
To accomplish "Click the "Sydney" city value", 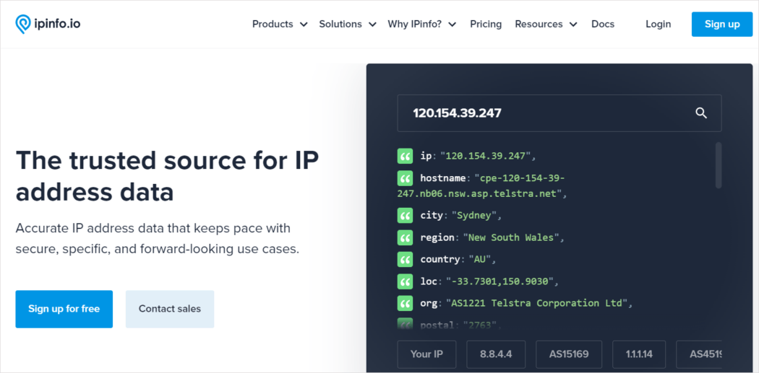I will [x=474, y=215].
